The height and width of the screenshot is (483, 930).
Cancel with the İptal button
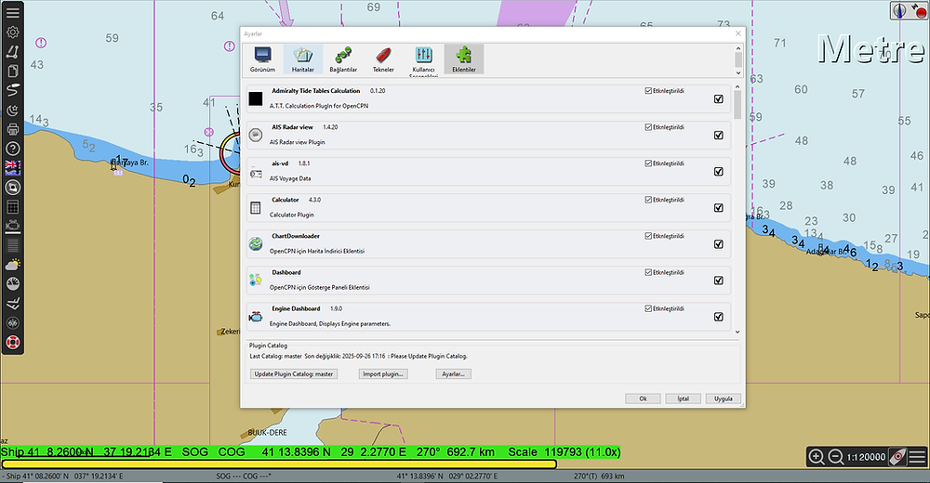click(684, 398)
